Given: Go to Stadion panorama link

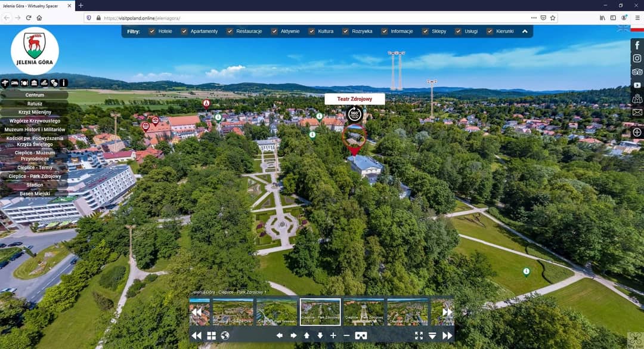Looking at the screenshot, I should [35, 185].
